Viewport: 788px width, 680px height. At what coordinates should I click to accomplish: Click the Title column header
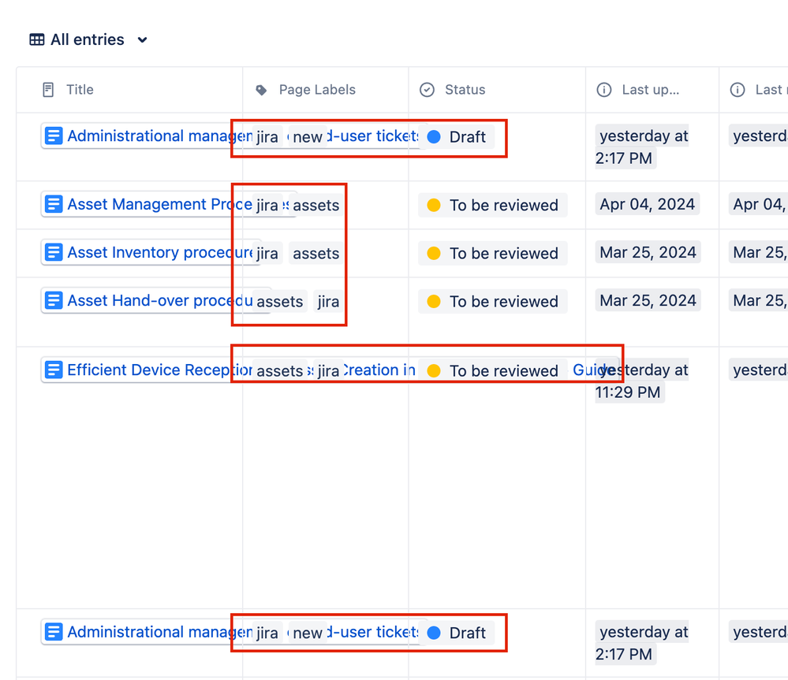click(129, 90)
